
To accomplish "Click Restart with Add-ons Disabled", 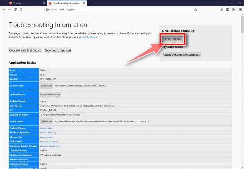I will pyautogui.click(x=182, y=55).
